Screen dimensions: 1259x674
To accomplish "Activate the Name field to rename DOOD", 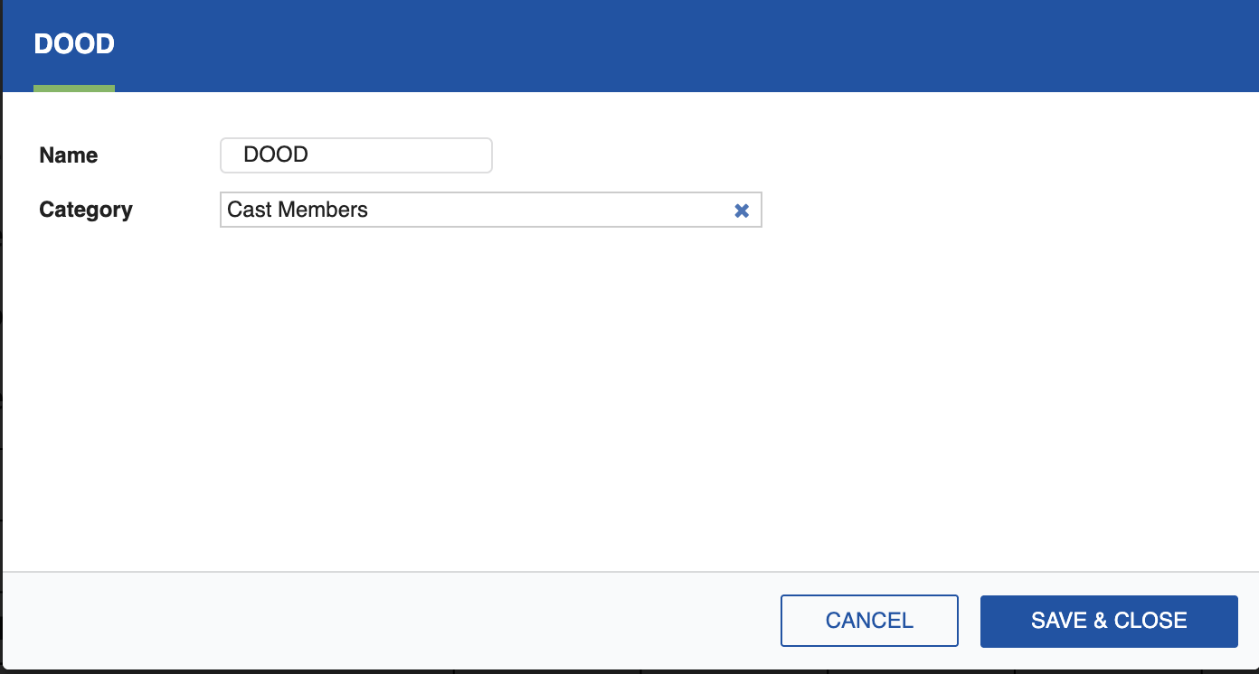I will pyautogui.click(x=355, y=154).
